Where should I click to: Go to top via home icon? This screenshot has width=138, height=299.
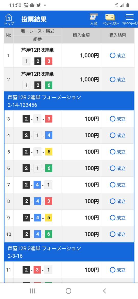pyautogui.click(x=9, y=19)
